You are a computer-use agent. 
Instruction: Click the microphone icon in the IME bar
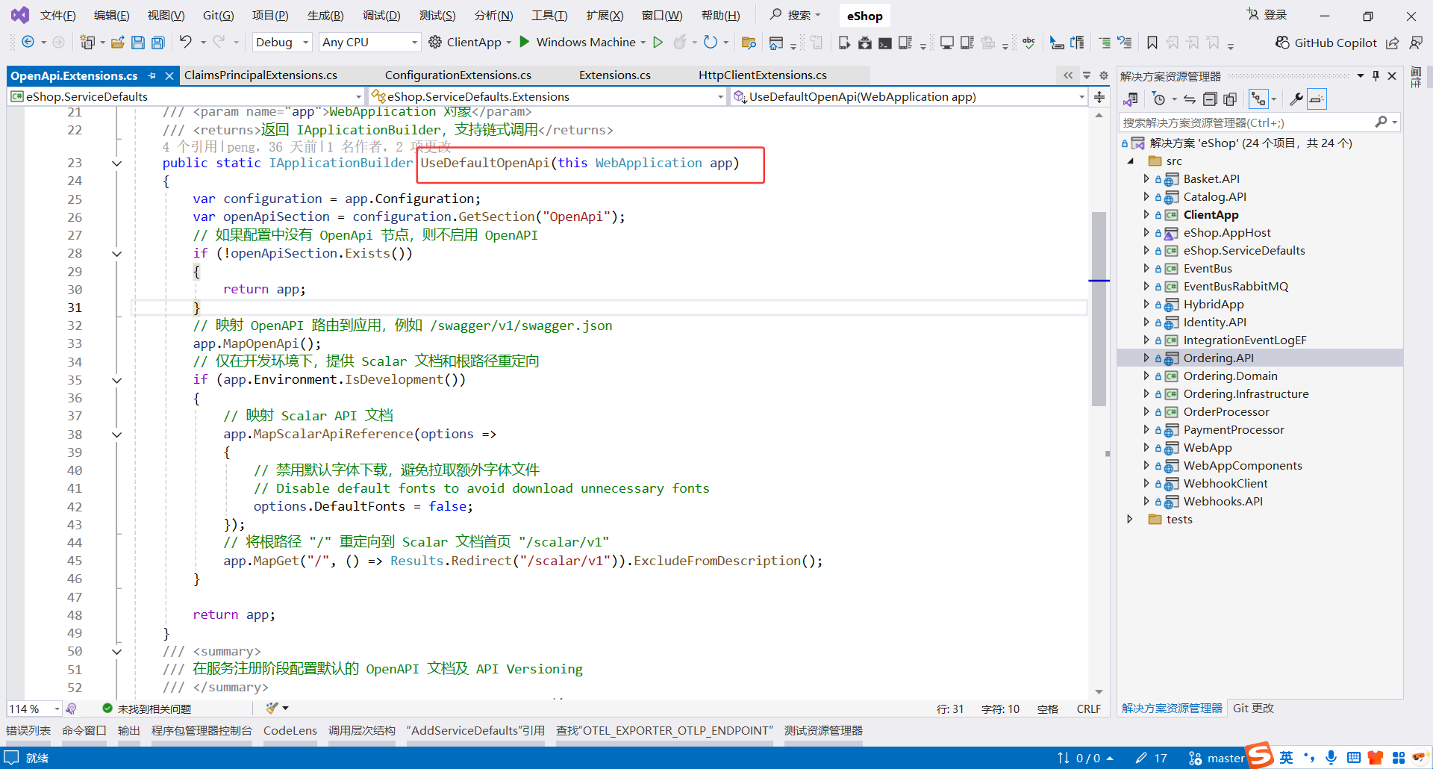click(x=1331, y=758)
